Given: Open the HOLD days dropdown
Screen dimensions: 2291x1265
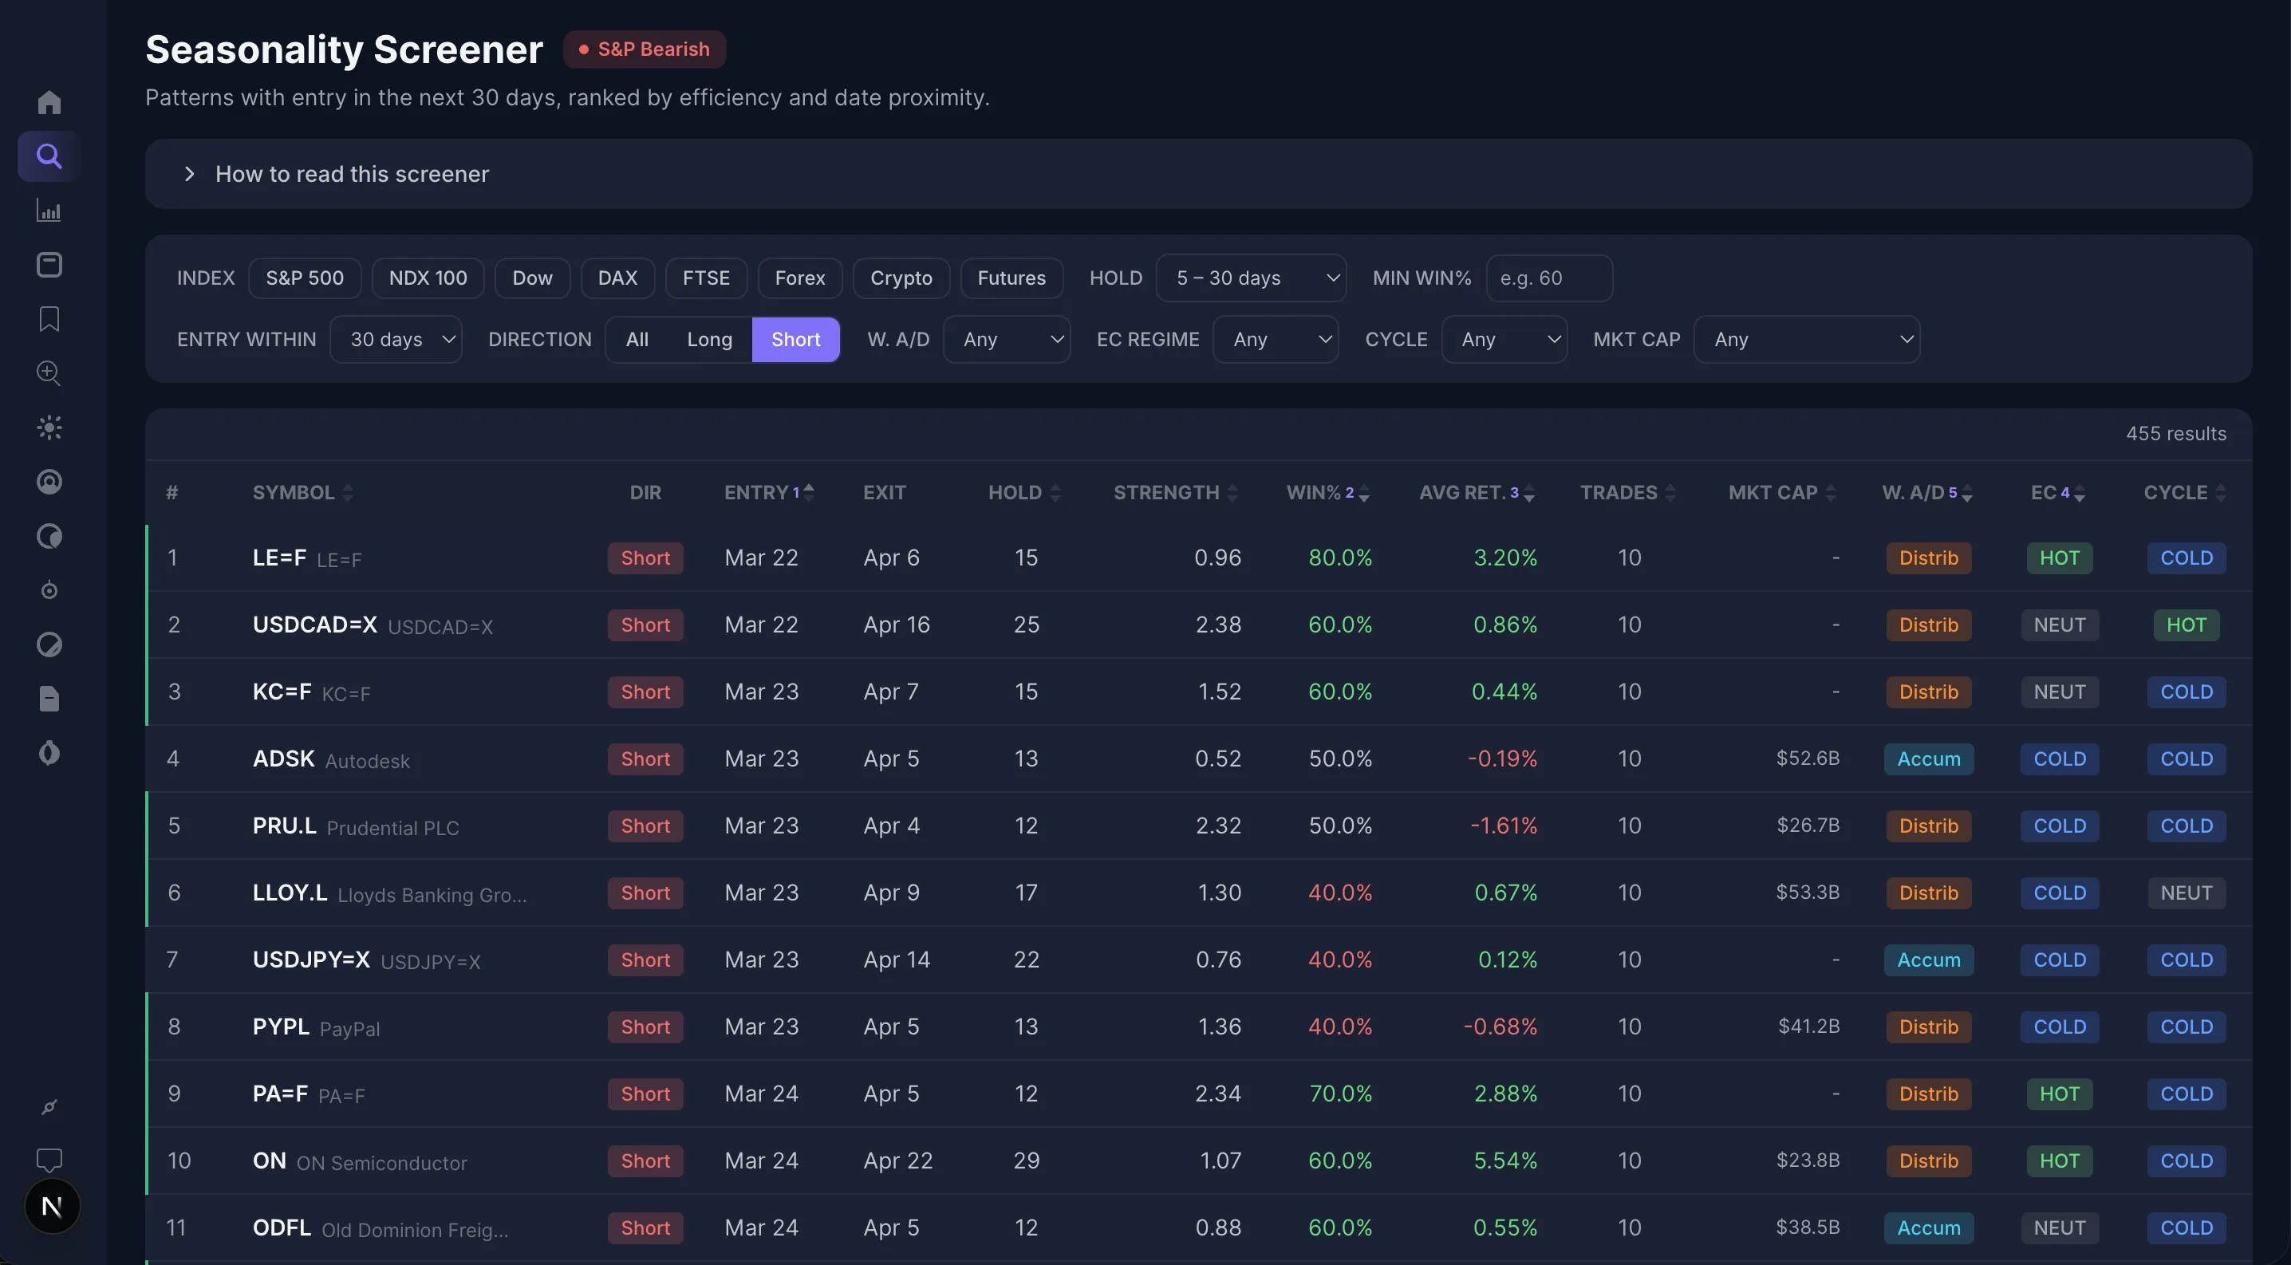Looking at the screenshot, I should (1252, 278).
